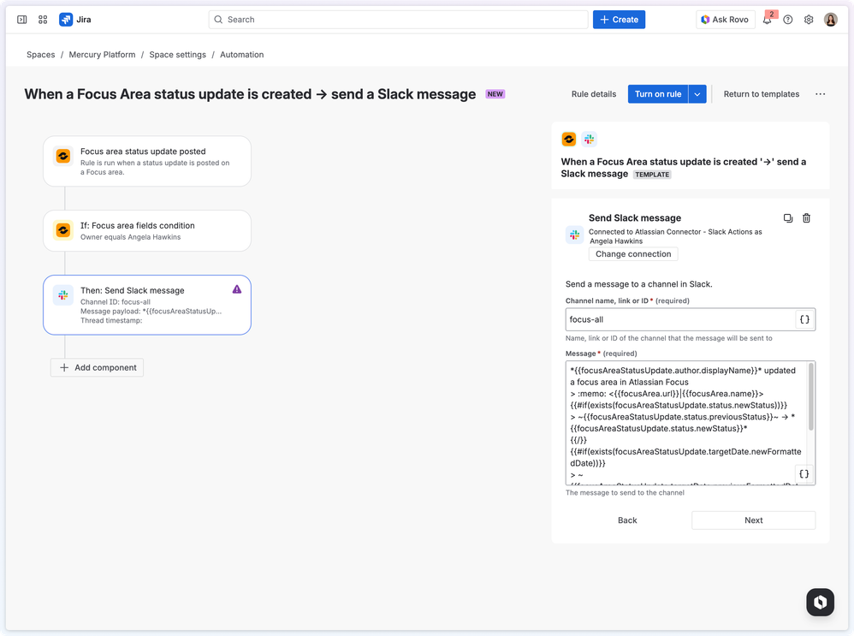This screenshot has height=636, width=854.
Task: Open the more actions ellipsis menu
Action: [821, 94]
